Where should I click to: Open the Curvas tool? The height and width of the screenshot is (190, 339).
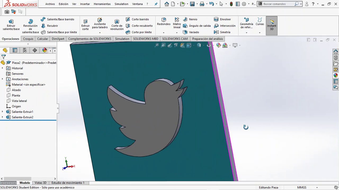[260, 22]
